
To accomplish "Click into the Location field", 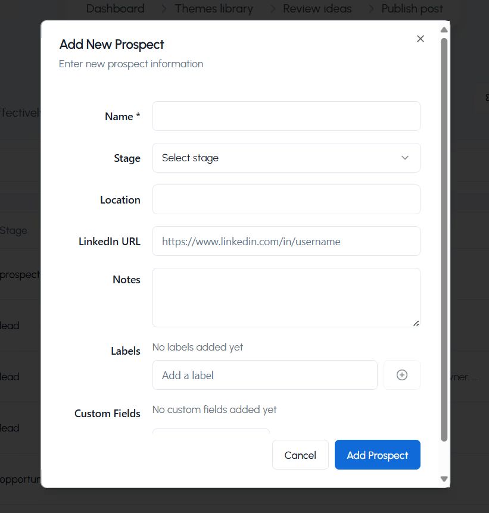I will coord(286,199).
